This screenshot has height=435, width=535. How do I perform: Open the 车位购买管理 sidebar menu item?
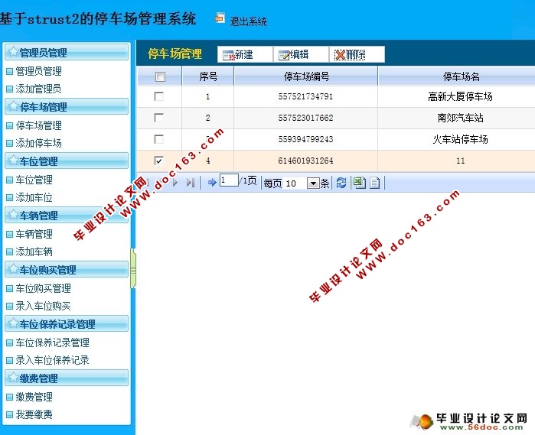click(44, 288)
